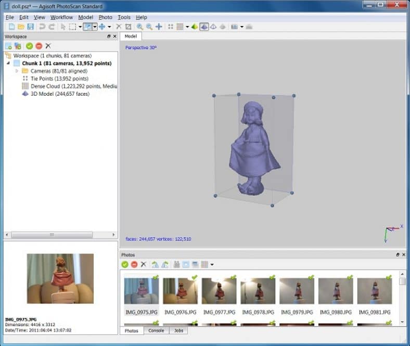Screen dimensions: 410x346
Task: Click the Add Chunk icon in Workspace
Action: [x=9, y=46]
